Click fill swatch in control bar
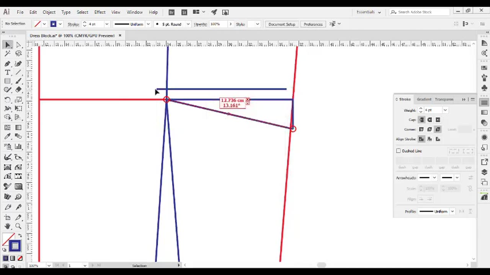Image resolution: width=490 pixels, height=275 pixels. (38, 24)
